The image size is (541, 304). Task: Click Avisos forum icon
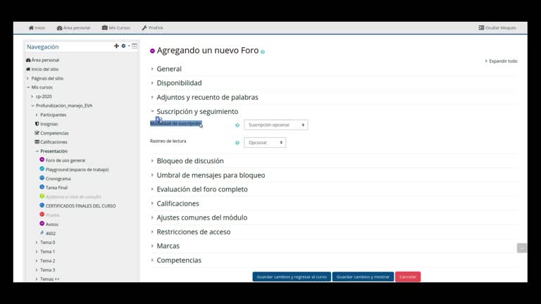(42, 223)
